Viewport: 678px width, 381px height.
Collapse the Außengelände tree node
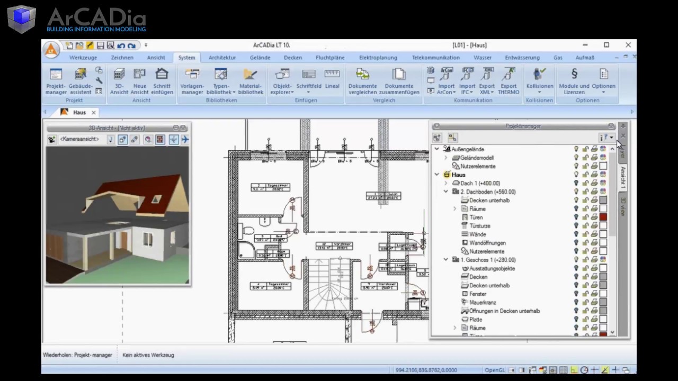point(437,149)
